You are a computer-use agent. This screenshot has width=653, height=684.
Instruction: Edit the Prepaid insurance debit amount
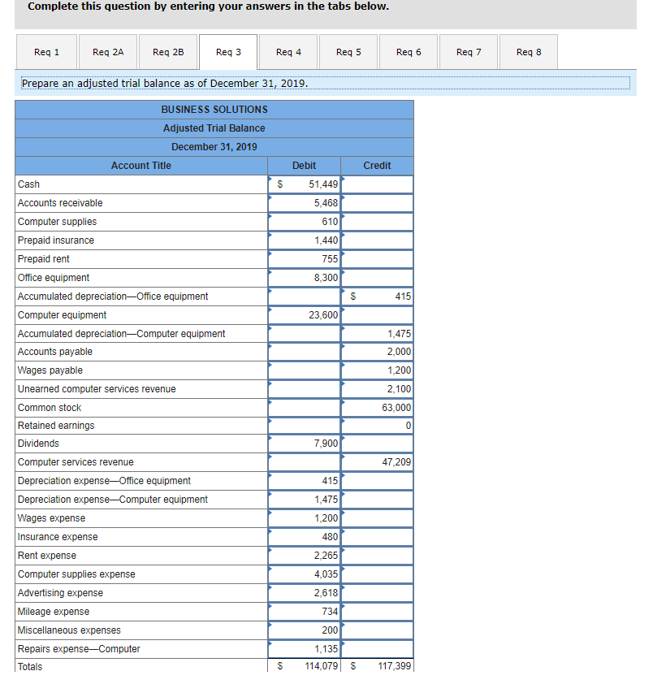304,240
